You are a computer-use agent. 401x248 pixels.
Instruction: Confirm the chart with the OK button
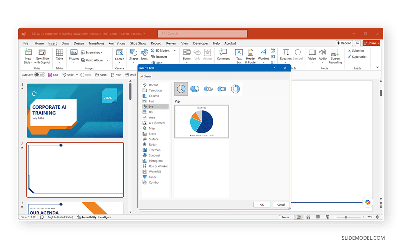262,205
